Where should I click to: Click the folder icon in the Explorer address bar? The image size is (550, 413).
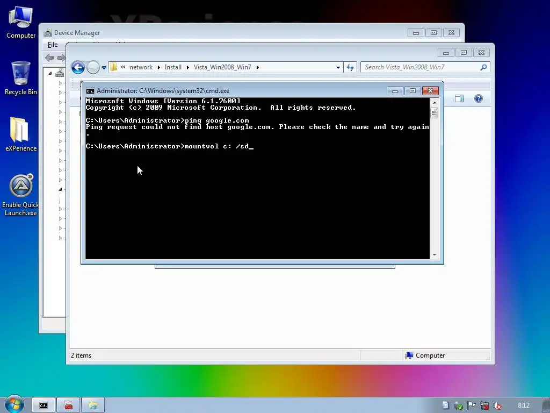point(113,67)
